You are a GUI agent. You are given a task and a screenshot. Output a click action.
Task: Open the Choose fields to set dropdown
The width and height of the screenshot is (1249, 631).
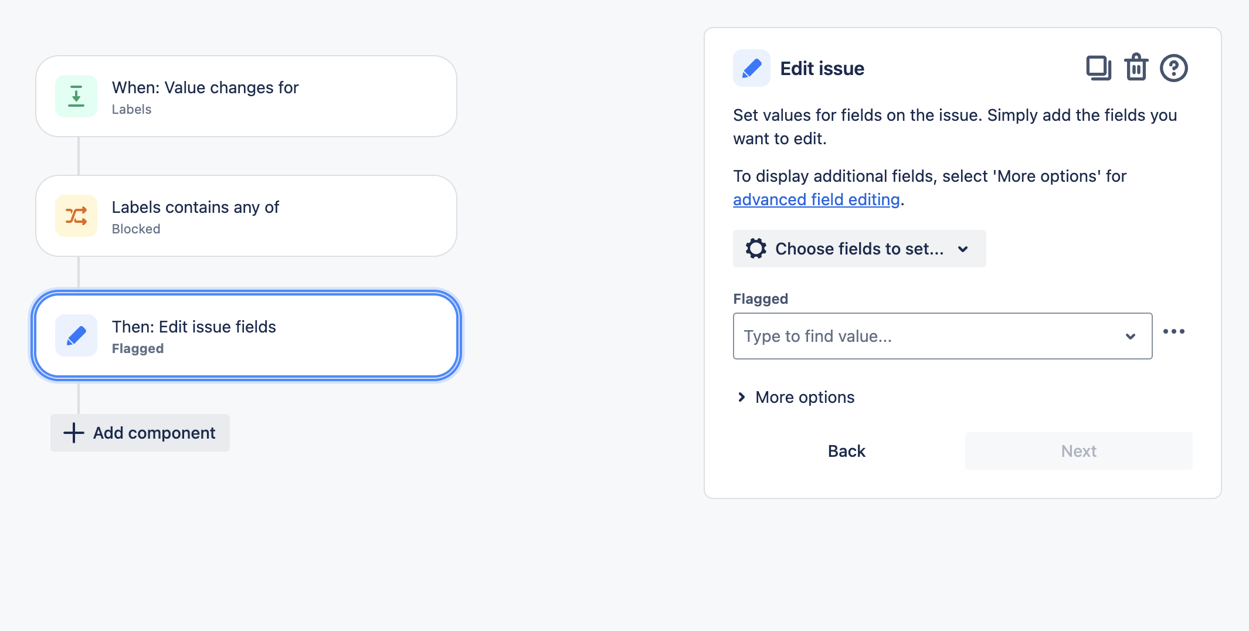coord(859,249)
